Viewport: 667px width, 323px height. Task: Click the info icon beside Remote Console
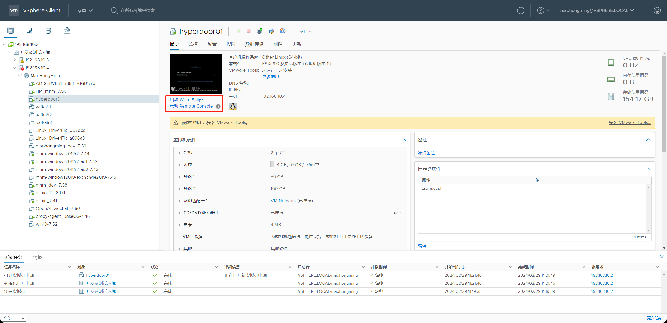click(218, 106)
